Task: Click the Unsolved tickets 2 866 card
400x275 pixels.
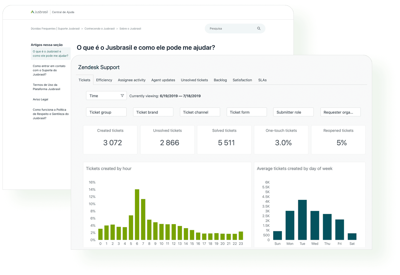Action: pyautogui.click(x=167, y=140)
